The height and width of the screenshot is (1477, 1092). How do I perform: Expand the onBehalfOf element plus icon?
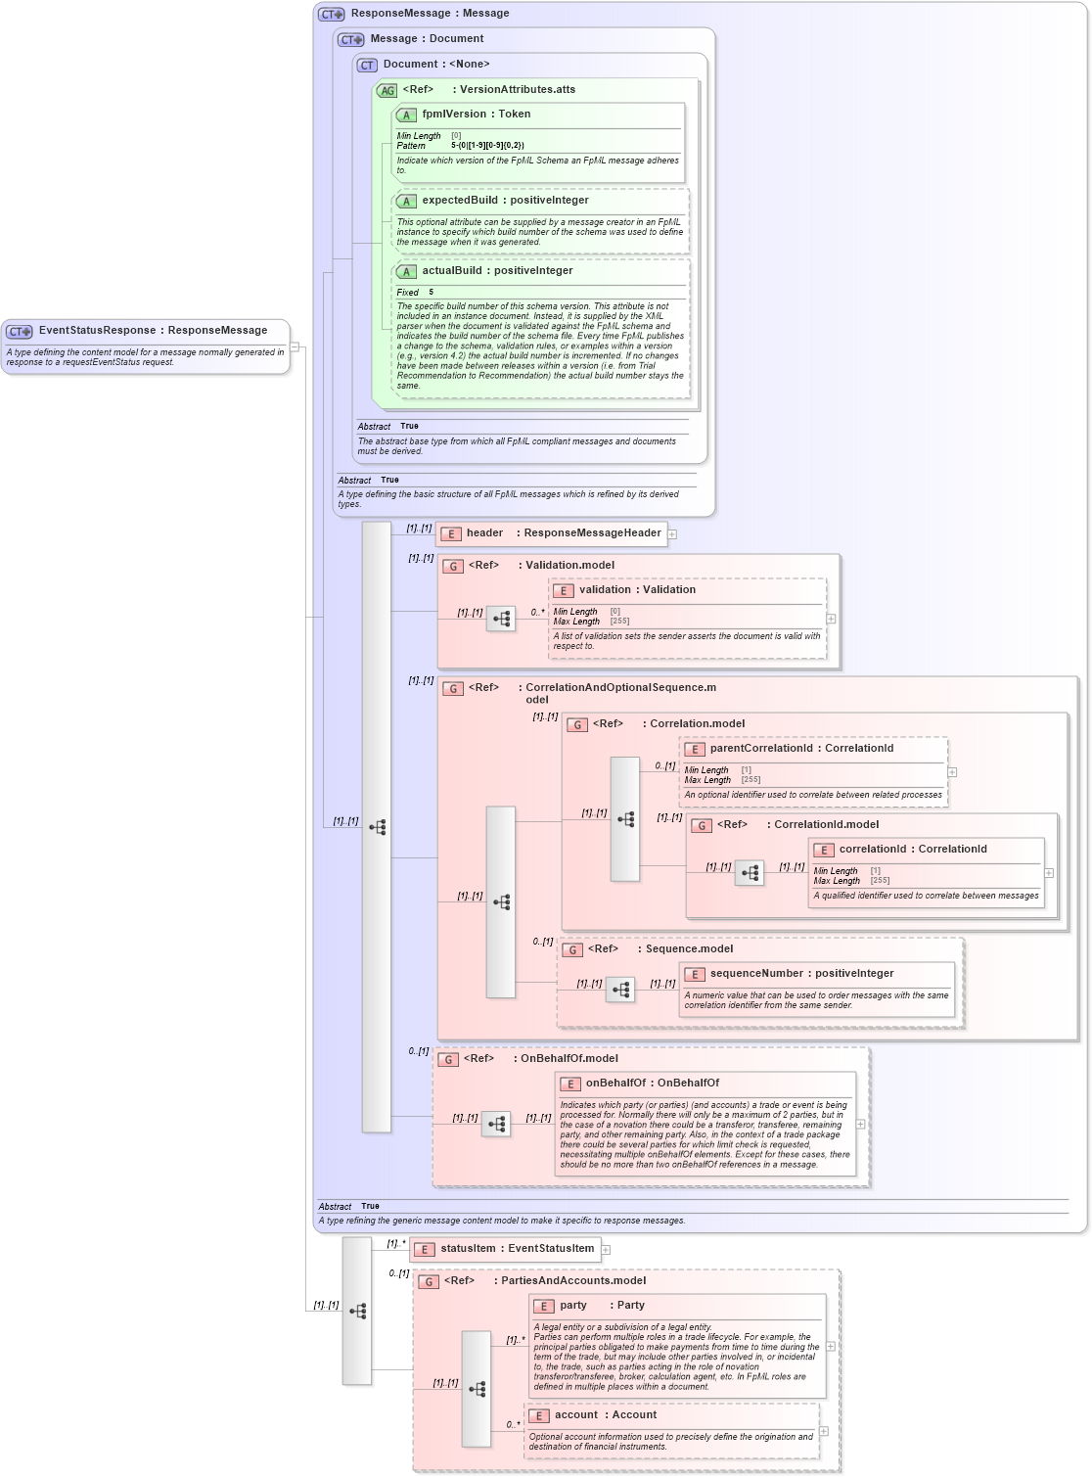pyautogui.click(x=859, y=1124)
